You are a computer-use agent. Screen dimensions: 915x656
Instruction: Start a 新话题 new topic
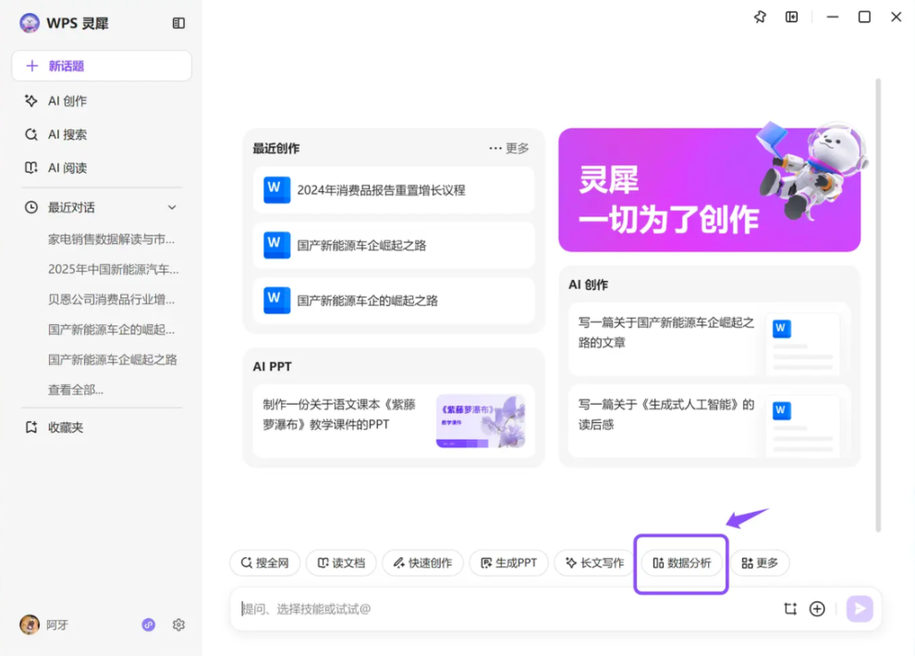click(x=102, y=66)
